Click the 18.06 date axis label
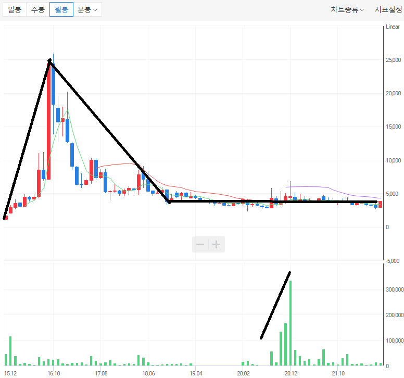The height and width of the screenshot is (378, 404). [x=148, y=373]
